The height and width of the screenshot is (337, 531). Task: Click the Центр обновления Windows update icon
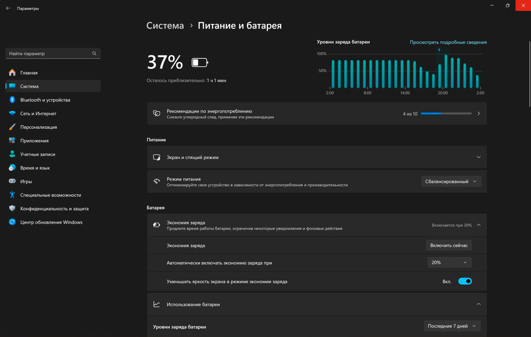(x=12, y=222)
